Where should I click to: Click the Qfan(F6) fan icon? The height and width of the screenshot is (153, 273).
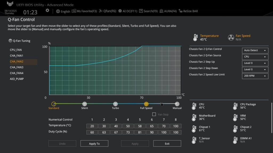[x=101, y=11]
